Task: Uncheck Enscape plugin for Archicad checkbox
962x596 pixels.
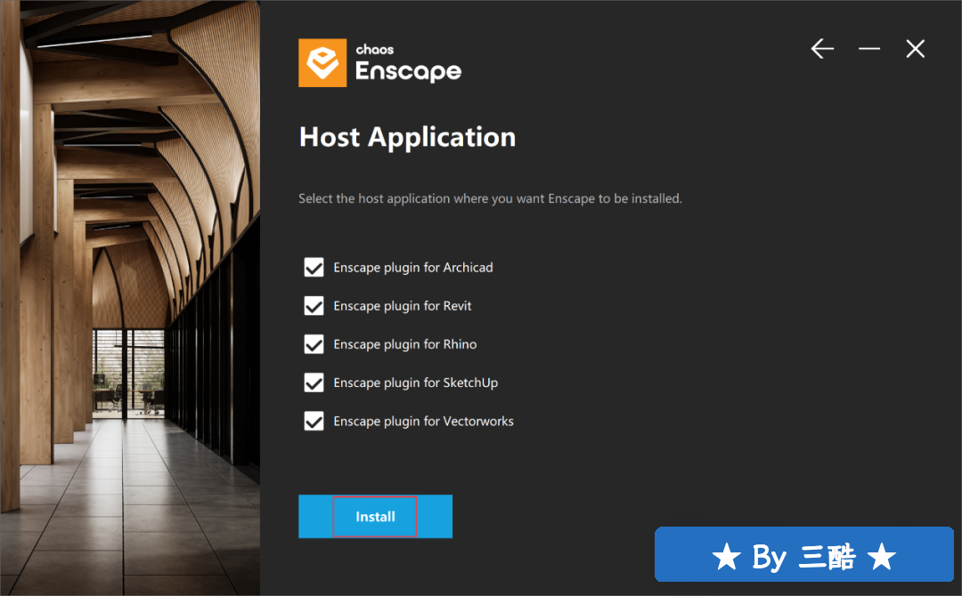Action: pos(314,267)
